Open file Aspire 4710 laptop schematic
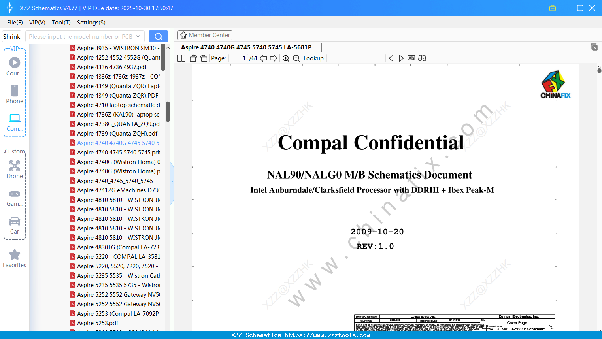602x339 pixels. [x=115, y=105]
